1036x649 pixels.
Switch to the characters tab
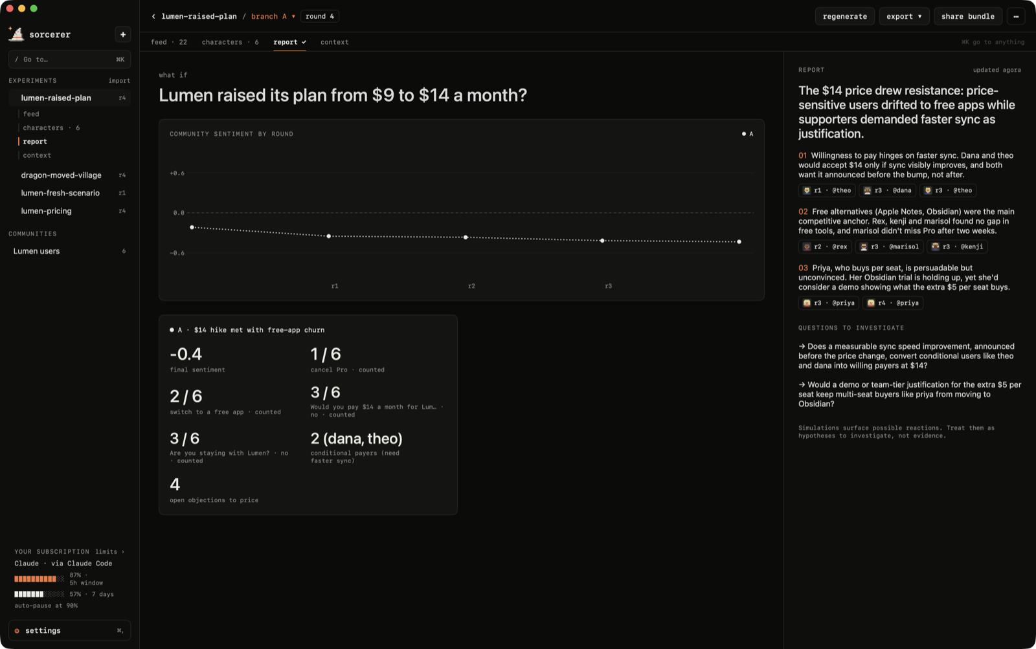tap(230, 42)
